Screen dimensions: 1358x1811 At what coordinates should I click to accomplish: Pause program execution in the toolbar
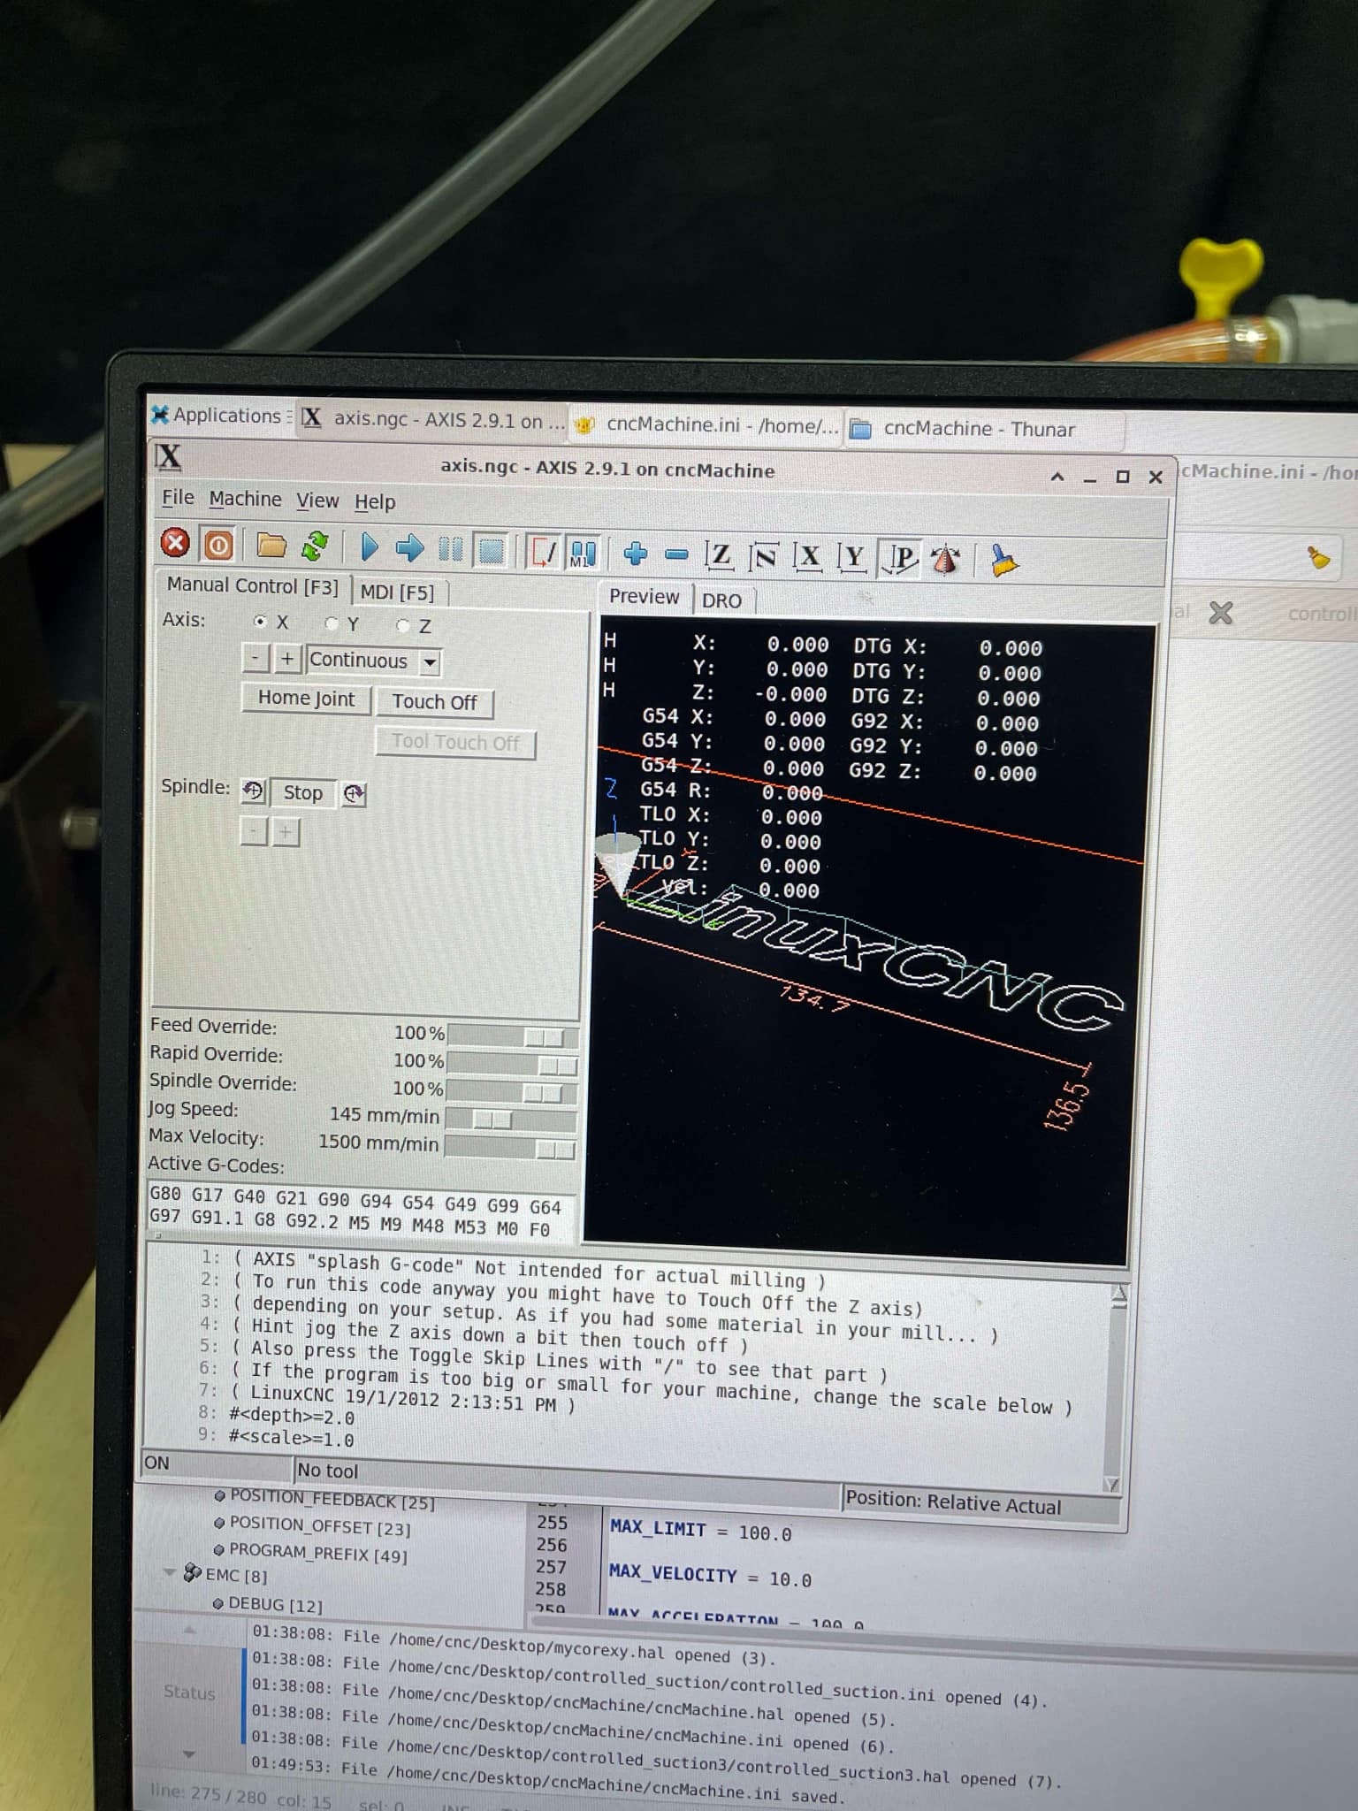click(451, 550)
